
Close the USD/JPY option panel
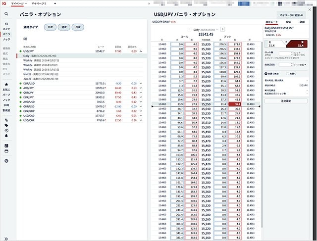click(x=310, y=9)
